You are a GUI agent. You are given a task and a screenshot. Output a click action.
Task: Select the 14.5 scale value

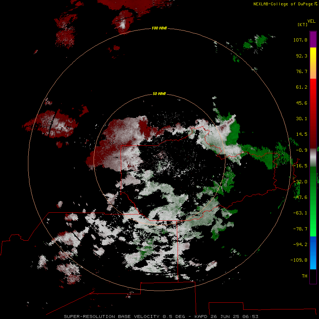tap(302, 134)
